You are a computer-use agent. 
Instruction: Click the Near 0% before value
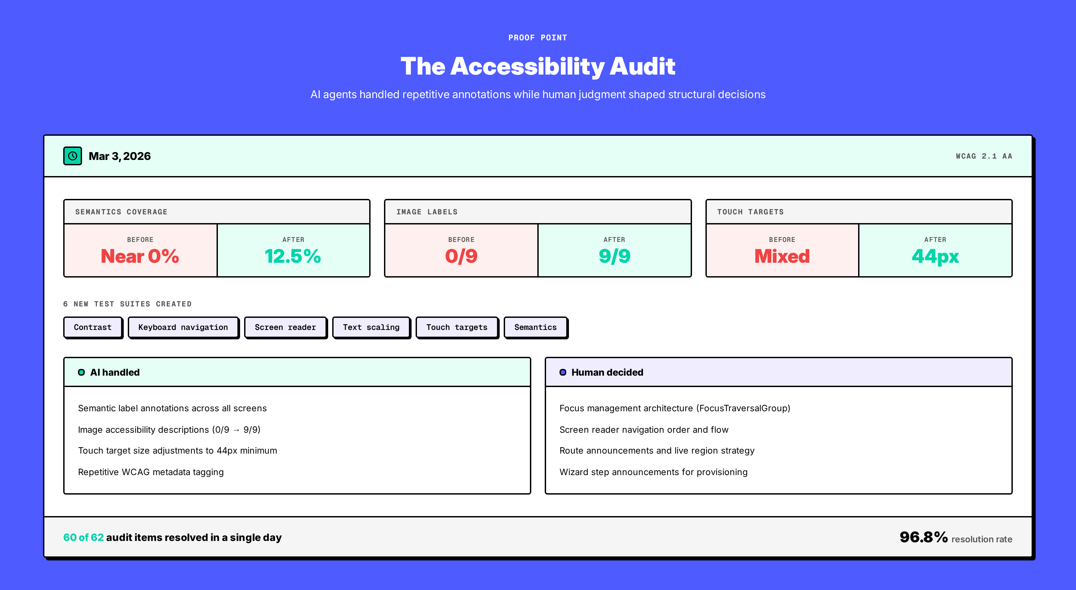(140, 256)
